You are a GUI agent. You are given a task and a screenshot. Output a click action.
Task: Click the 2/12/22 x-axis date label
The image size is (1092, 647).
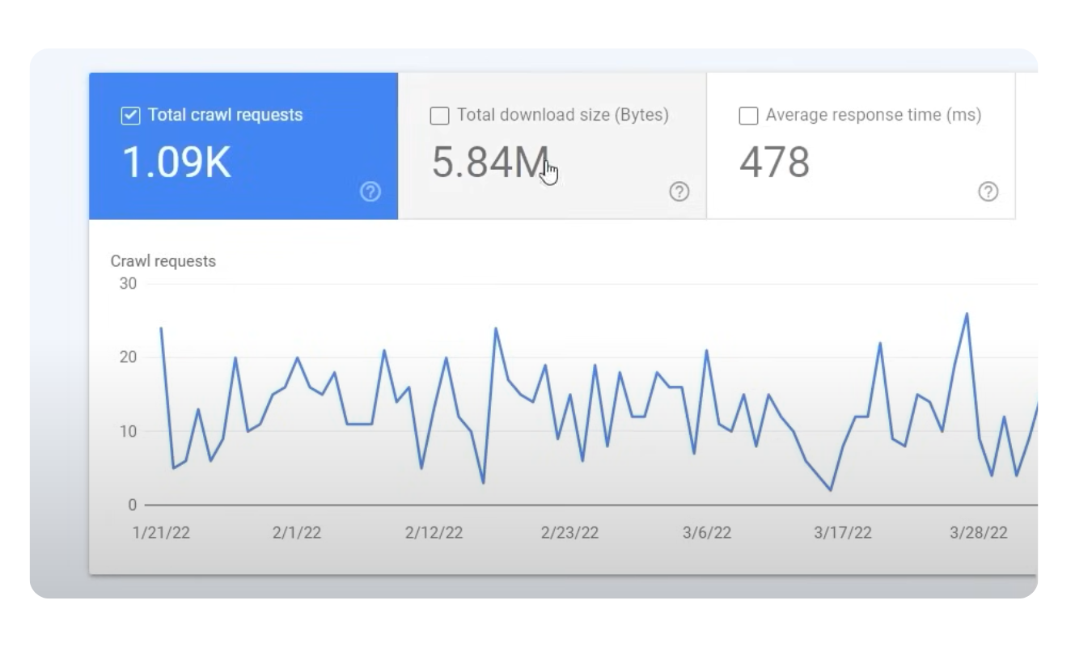tap(434, 532)
